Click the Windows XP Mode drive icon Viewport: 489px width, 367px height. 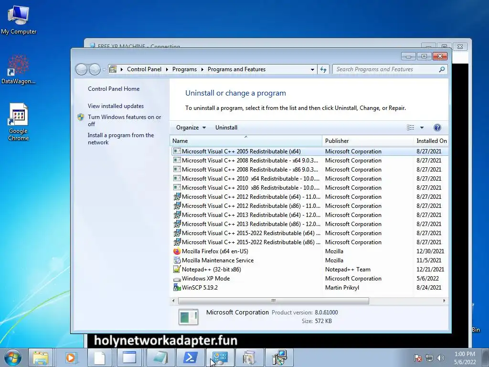point(177,279)
